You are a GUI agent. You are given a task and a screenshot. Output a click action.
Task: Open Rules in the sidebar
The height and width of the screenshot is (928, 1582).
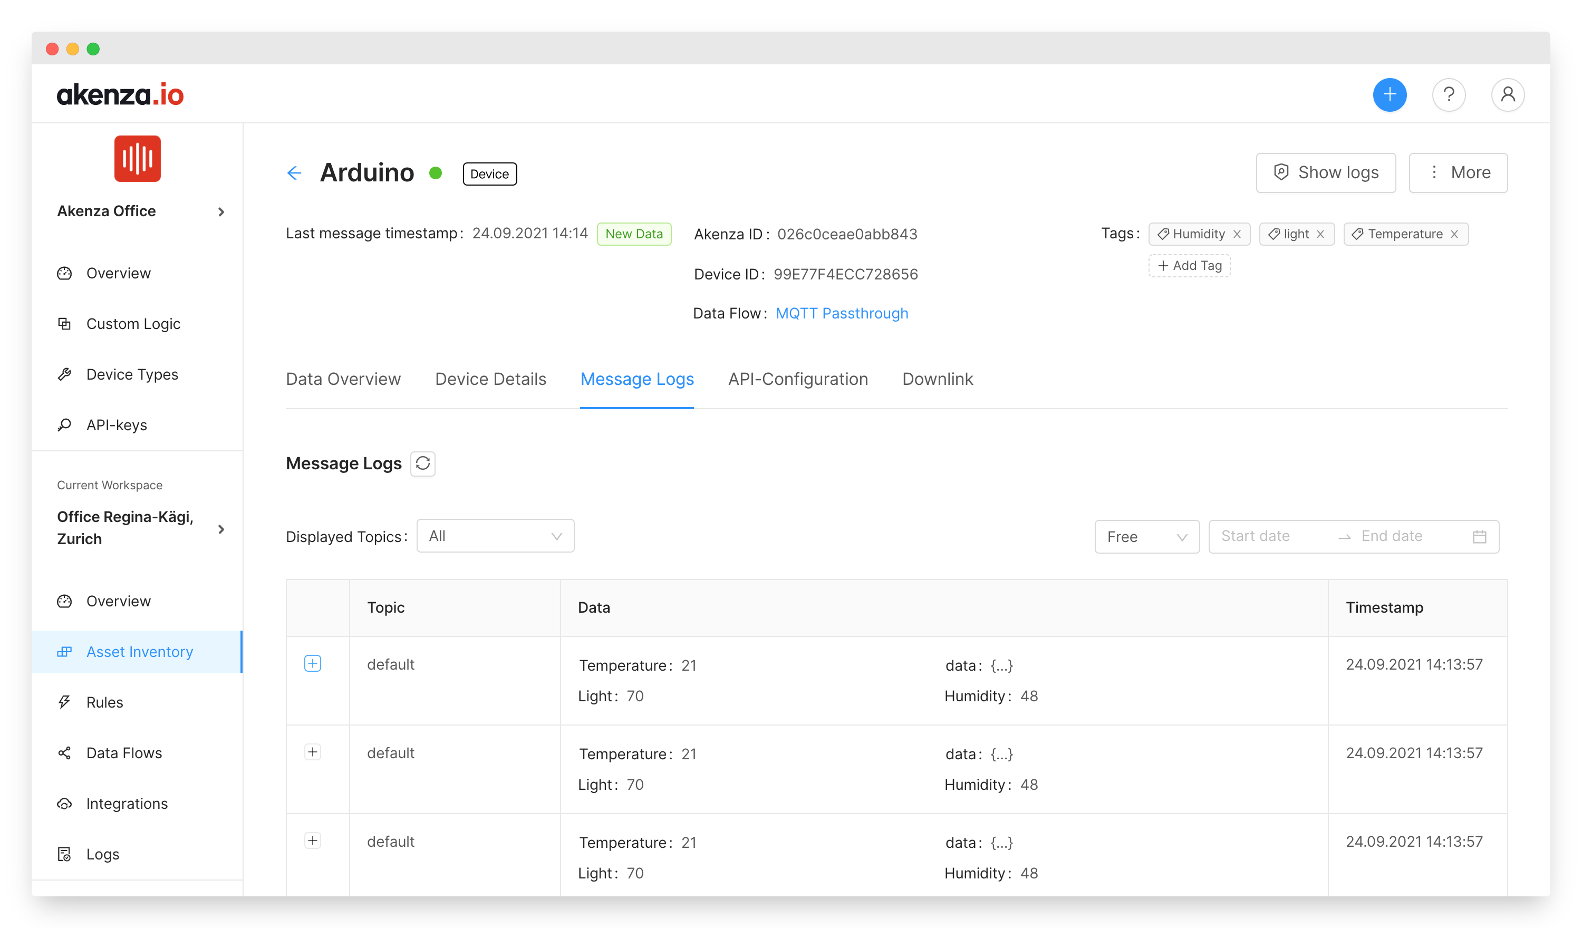tap(105, 702)
